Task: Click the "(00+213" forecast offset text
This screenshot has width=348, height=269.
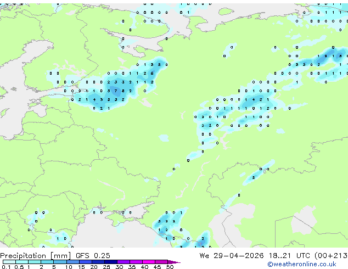Action: 331,255
